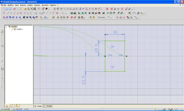
Task: Open the Cambia menu
Action: point(30,5)
